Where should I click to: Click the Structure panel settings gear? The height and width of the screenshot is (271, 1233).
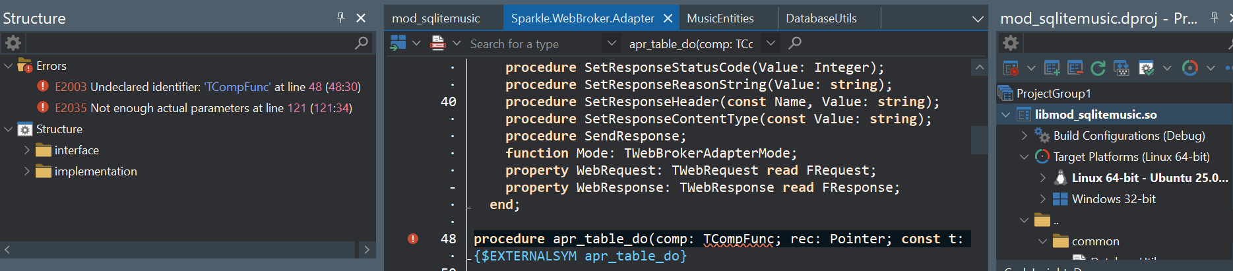tap(13, 44)
